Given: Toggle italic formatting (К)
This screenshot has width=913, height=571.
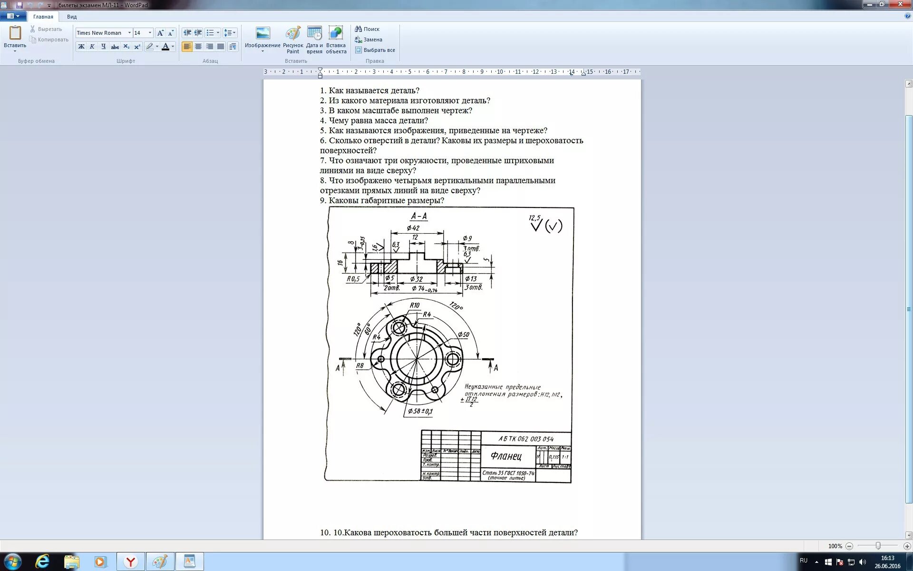Looking at the screenshot, I should [x=92, y=47].
